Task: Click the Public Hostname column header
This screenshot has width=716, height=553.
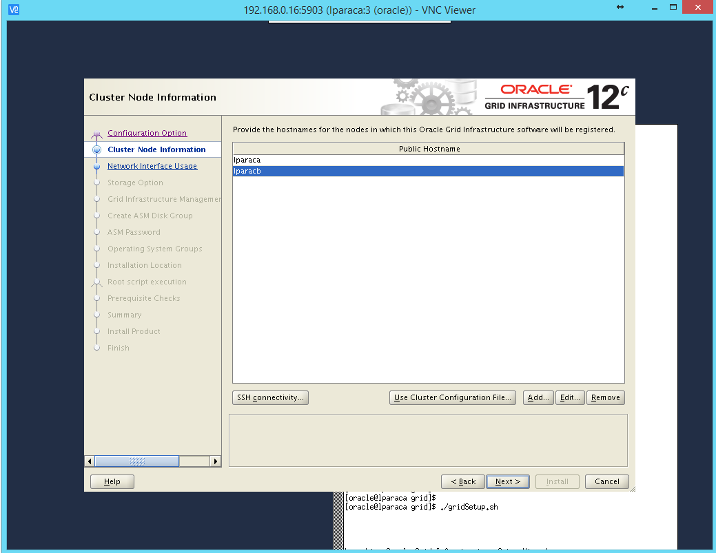Action: [429, 149]
